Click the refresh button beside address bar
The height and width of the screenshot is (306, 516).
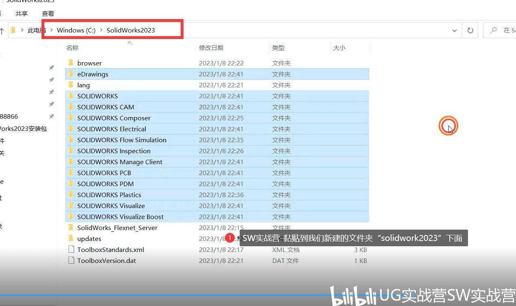[x=470, y=30]
